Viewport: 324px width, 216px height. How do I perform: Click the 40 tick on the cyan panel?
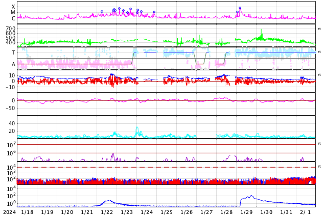click(x=12, y=123)
